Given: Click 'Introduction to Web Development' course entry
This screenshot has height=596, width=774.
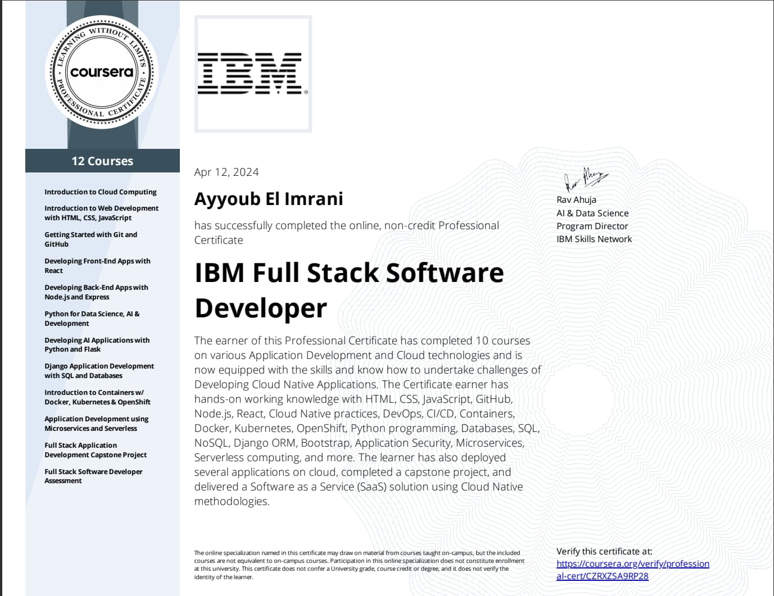Looking at the screenshot, I should point(101,213).
